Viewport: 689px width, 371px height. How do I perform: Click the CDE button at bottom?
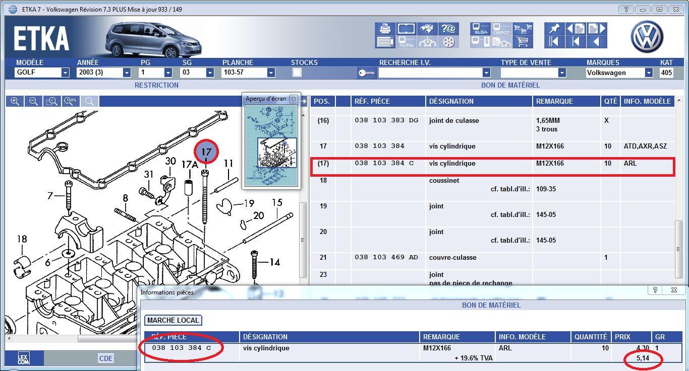click(106, 358)
